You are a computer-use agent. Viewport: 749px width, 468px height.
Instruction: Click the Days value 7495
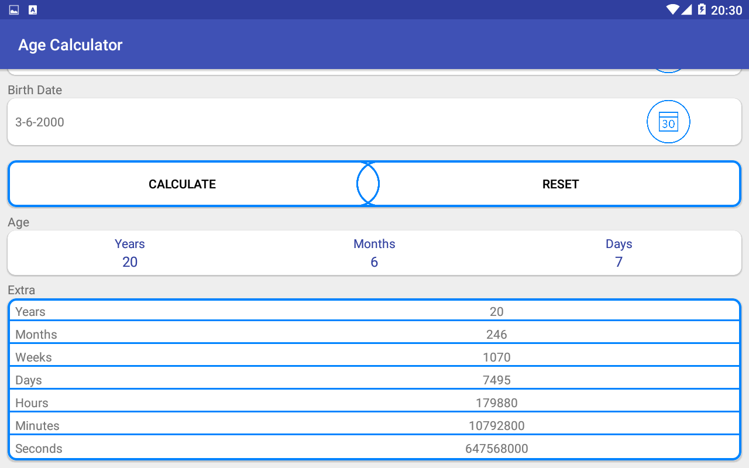[497, 380]
